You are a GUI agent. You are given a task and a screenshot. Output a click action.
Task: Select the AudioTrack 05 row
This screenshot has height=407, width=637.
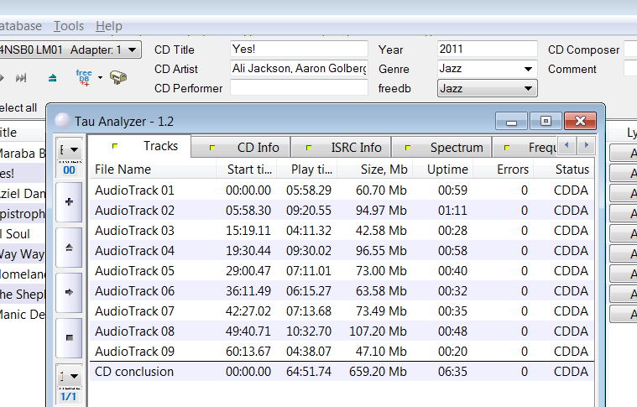(342, 271)
